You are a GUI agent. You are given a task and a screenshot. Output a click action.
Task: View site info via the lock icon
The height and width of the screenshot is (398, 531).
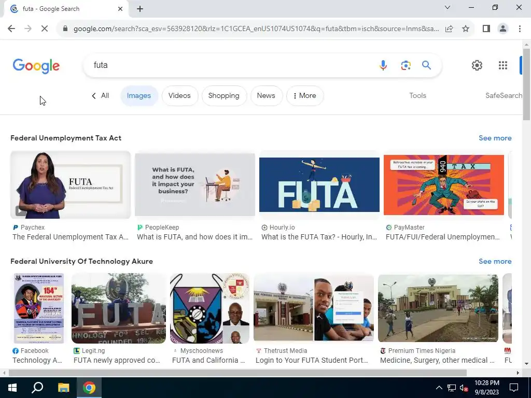65,29
